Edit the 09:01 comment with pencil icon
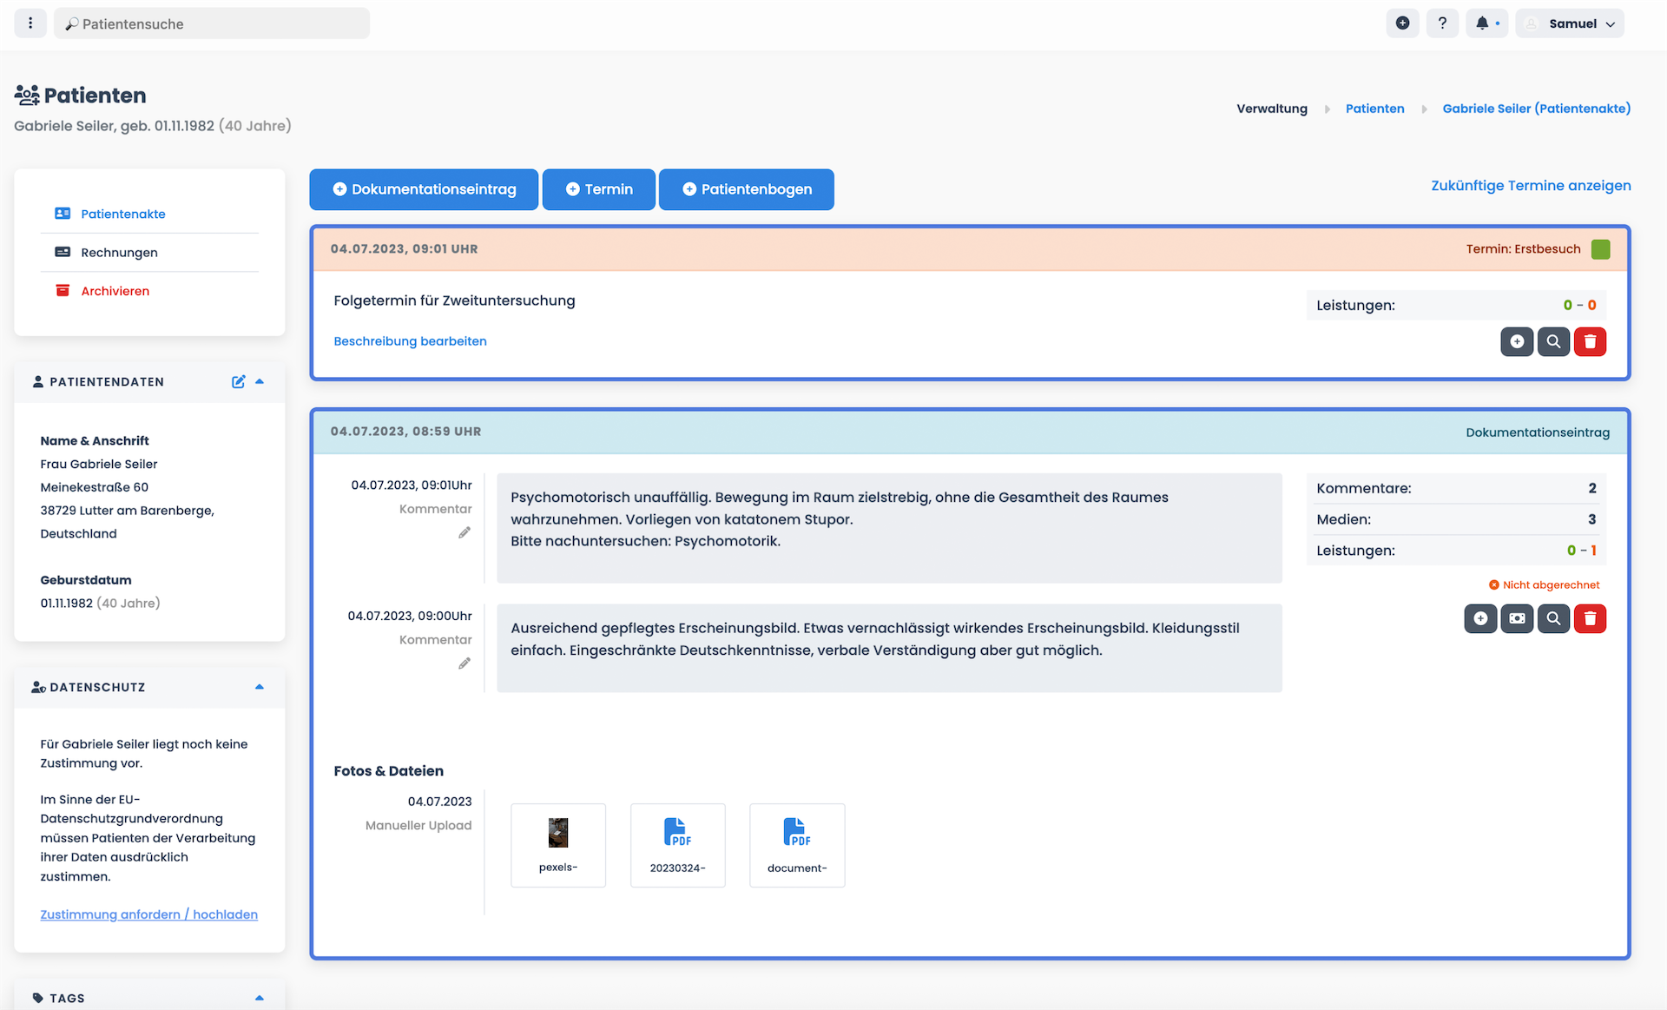This screenshot has height=1010, width=1667. 465,532
